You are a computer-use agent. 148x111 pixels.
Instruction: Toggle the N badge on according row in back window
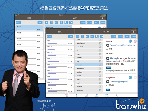(x=69, y=27)
